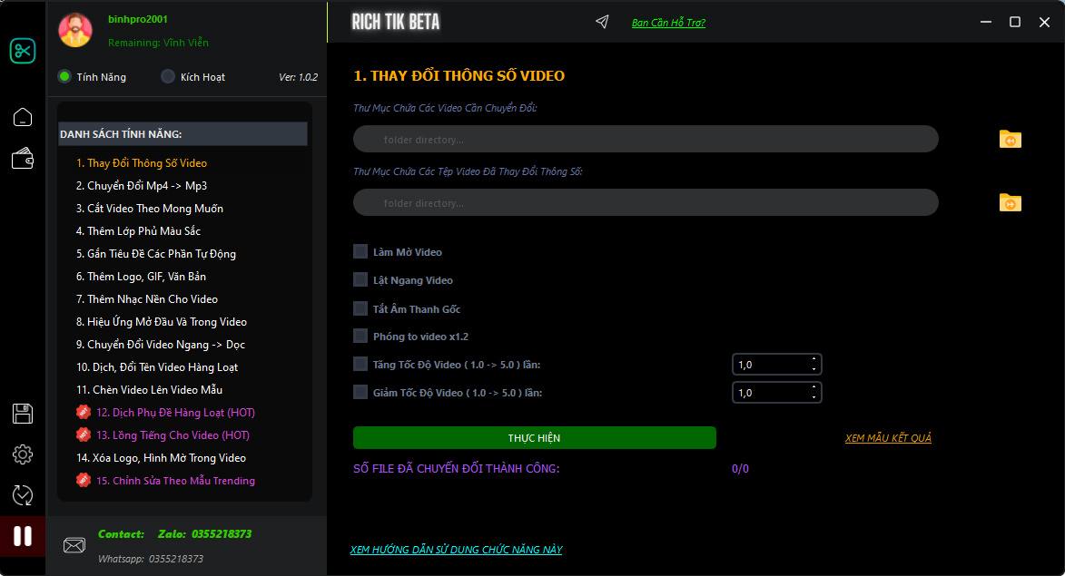Select 7. Thêm Nhạc Nền Cho Video
The image size is (1065, 576).
[x=147, y=298]
